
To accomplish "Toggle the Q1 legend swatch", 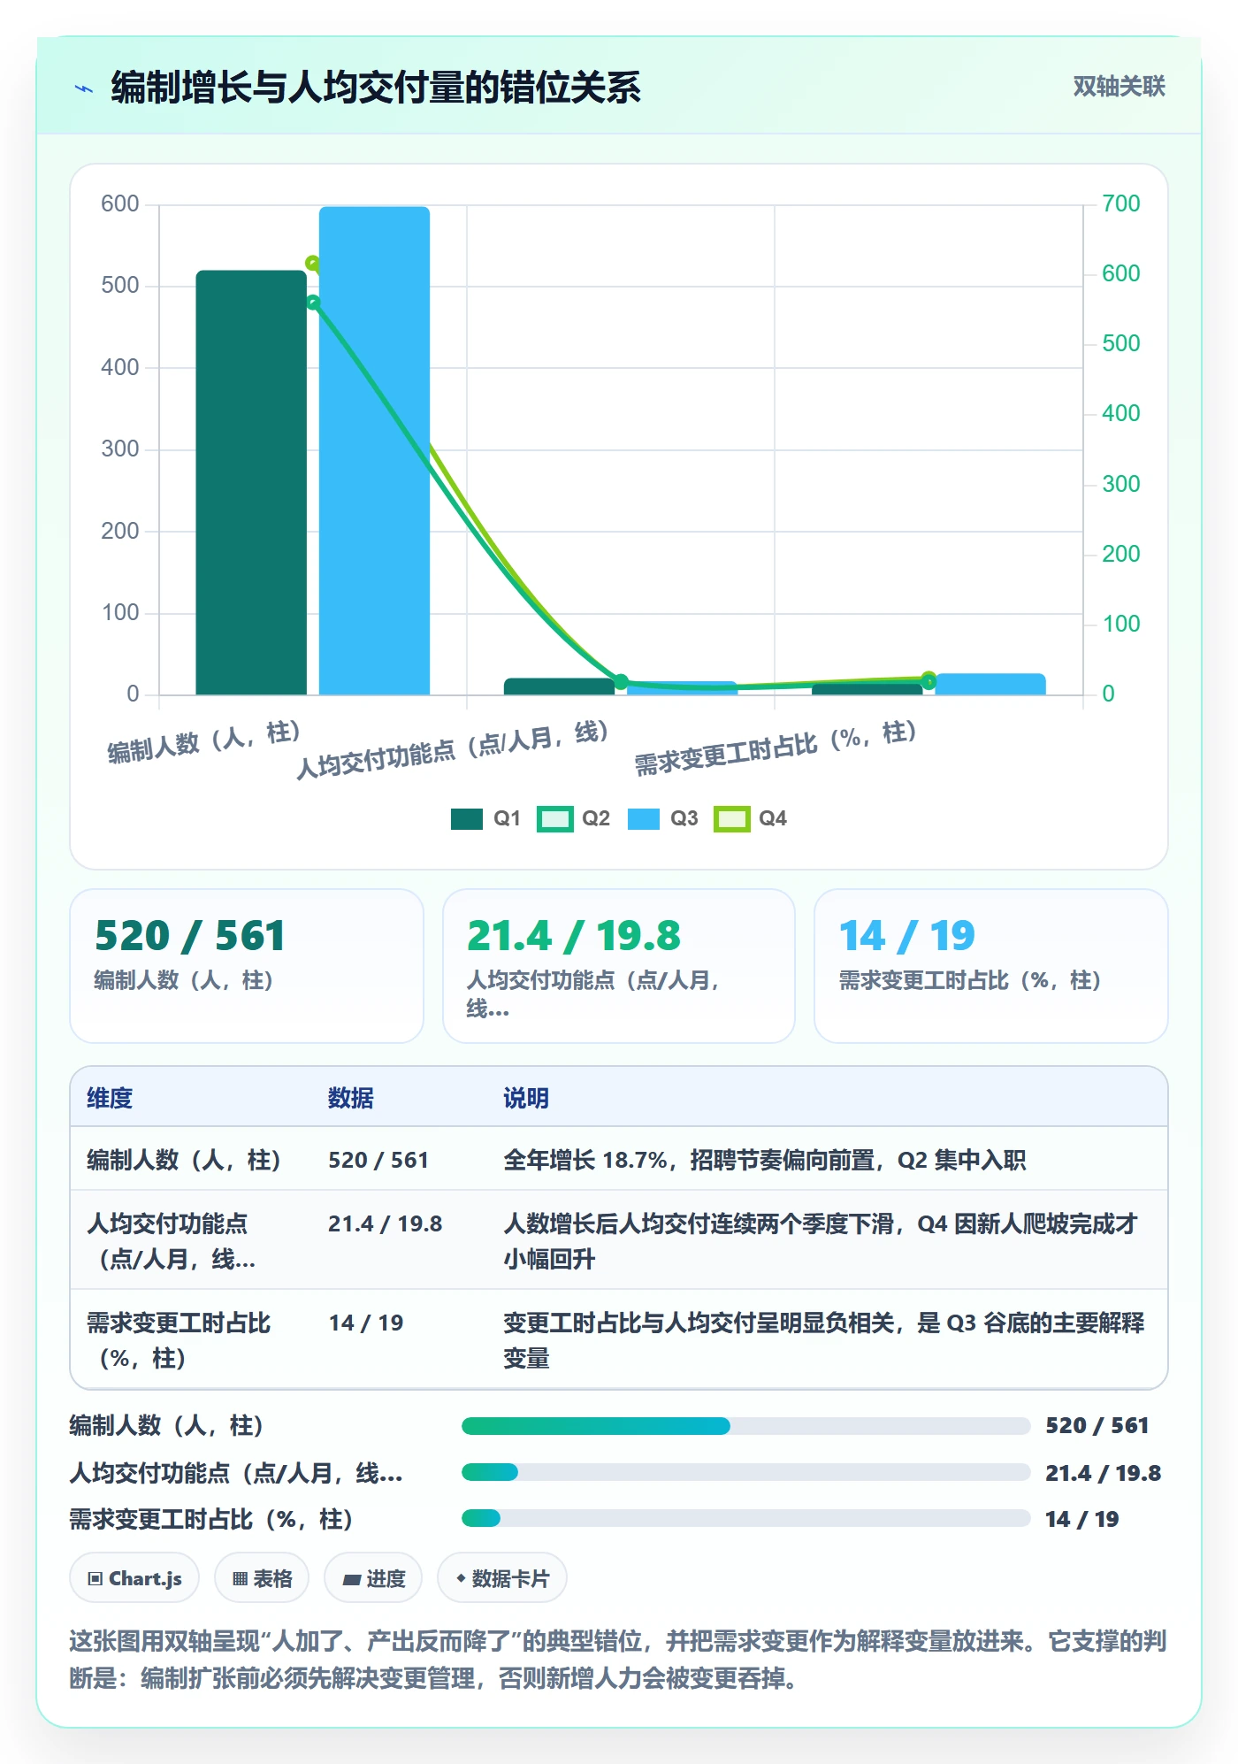I will 466,818.
